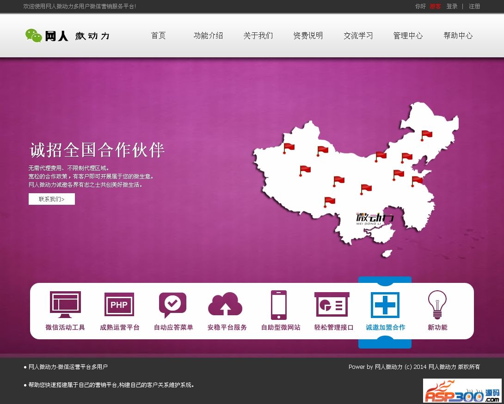
Task: Click the 轻松管理接口 label
Action: pos(334,327)
